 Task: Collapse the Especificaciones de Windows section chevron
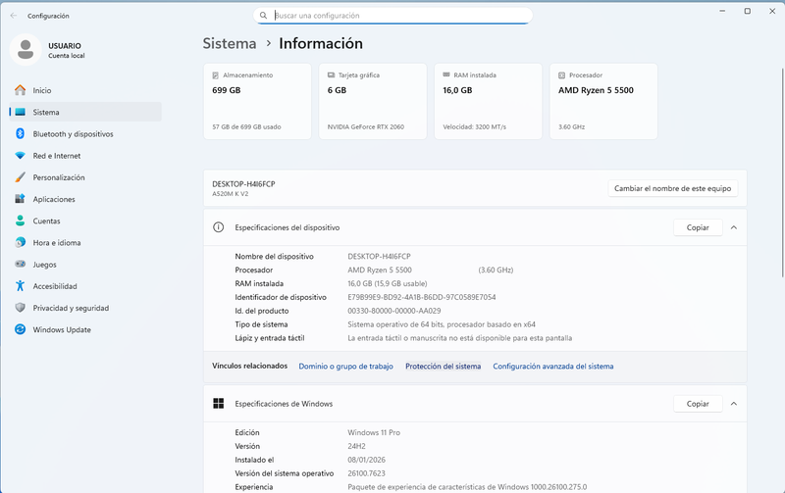[734, 404]
